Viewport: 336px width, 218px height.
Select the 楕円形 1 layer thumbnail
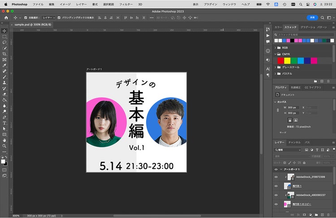tap(287, 186)
